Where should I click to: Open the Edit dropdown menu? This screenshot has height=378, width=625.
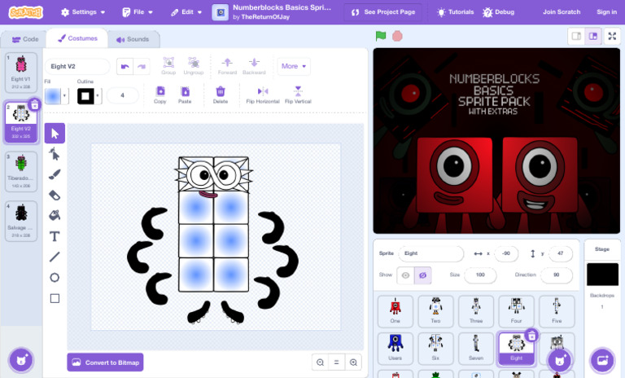(x=186, y=12)
